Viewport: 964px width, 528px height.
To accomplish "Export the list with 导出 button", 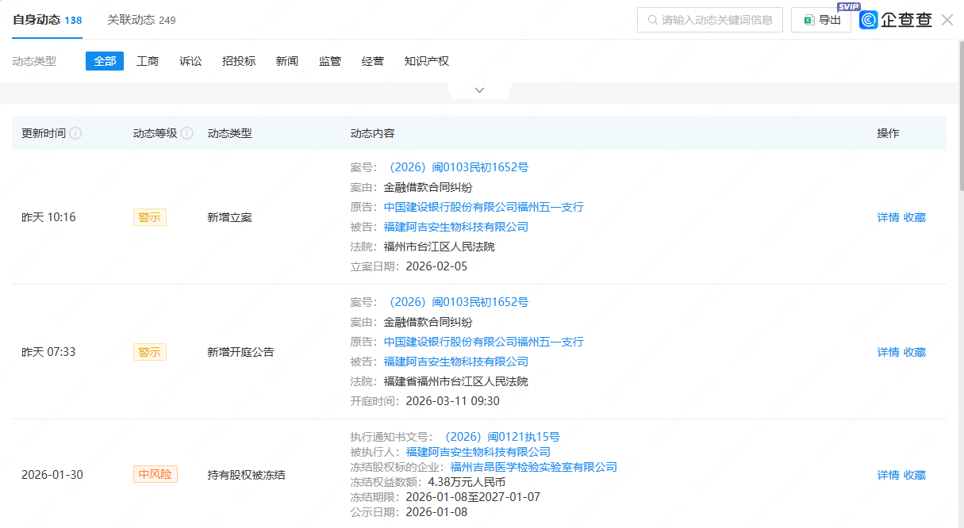I will [x=820, y=20].
